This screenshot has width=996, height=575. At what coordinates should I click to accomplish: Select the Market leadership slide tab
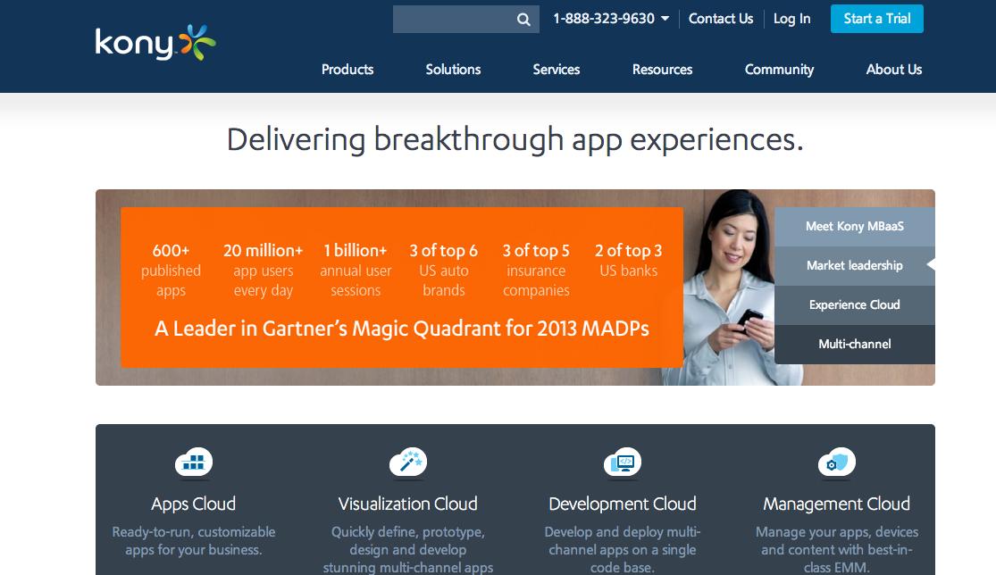pyautogui.click(x=854, y=266)
